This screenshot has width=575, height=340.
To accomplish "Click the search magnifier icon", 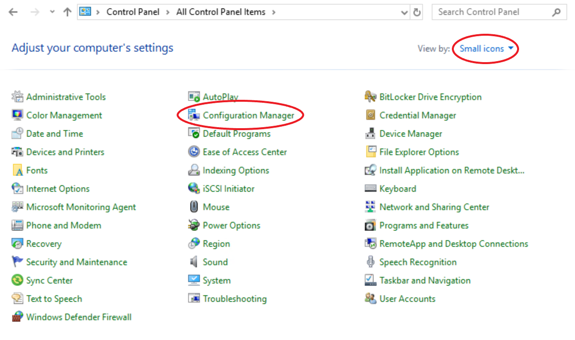I will coord(556,12).
